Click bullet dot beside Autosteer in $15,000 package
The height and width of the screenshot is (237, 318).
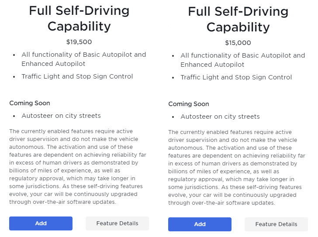click(173, 117)
